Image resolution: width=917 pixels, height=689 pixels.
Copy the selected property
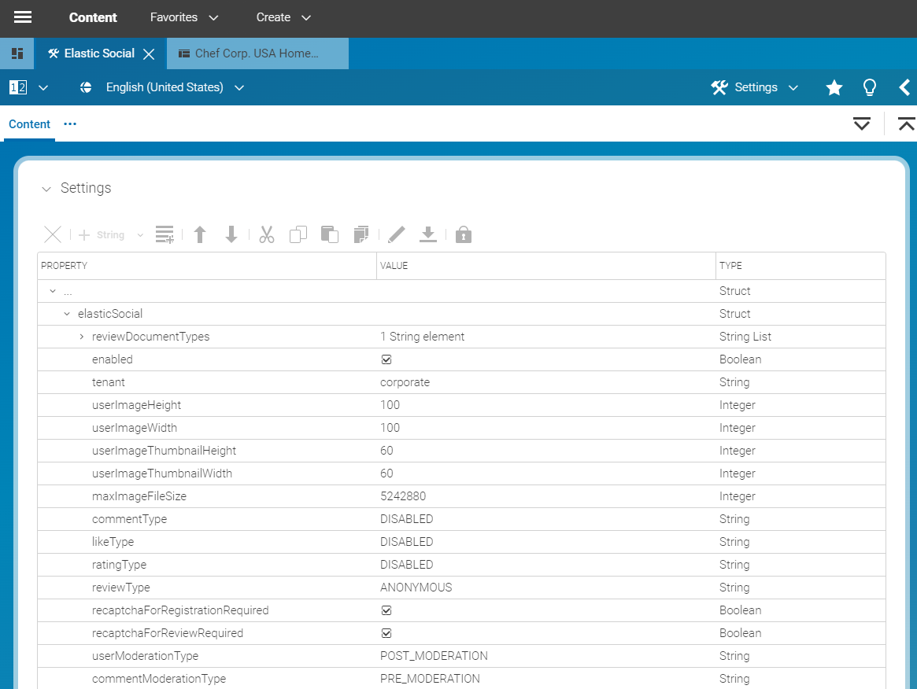tap(298, 234)
